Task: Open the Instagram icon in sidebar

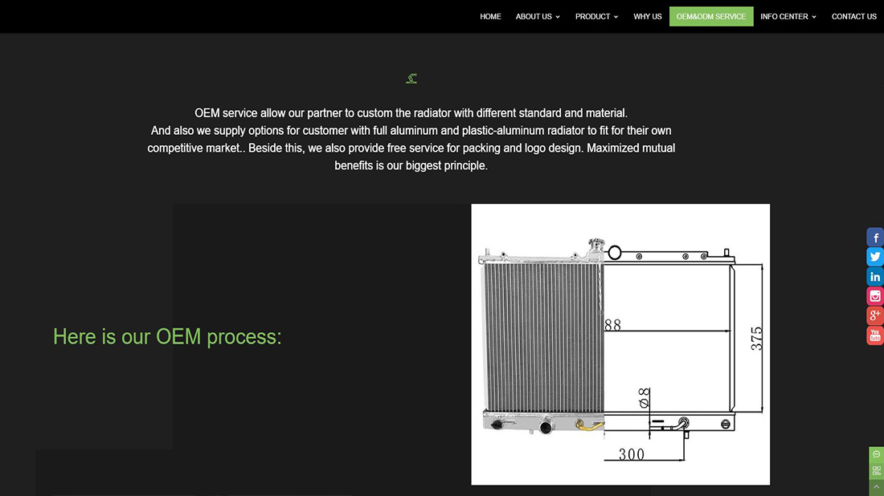Action: [875, 296]
